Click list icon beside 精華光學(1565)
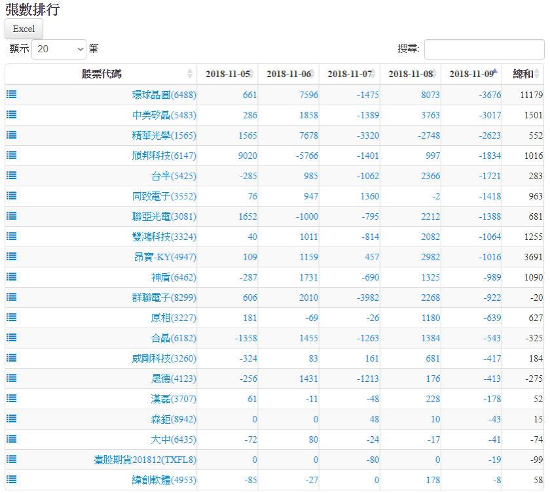This screenshot has height=493, width=550. pyautogui.click(x=12, y=135)
